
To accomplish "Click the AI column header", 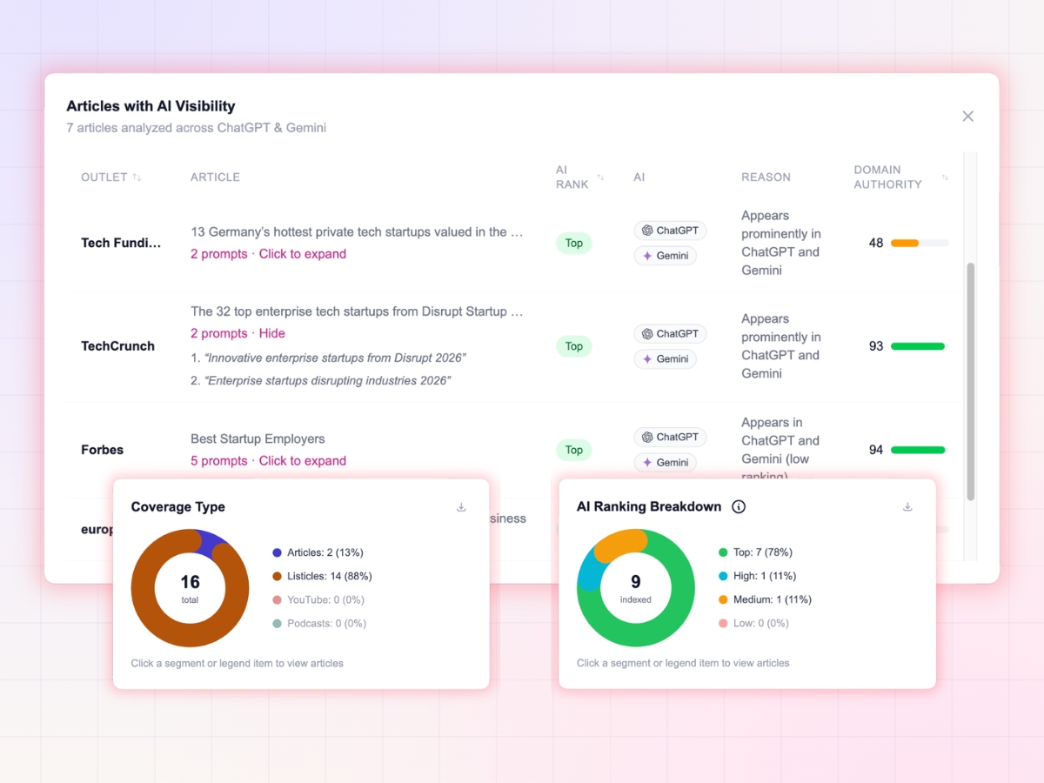I will pyautogui.click(x=639, y=177).
